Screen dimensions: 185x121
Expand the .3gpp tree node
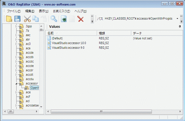click(x=16, y=26)
